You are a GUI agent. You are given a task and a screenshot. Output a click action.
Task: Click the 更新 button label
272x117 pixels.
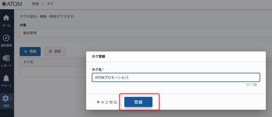(x=58, y=52)
